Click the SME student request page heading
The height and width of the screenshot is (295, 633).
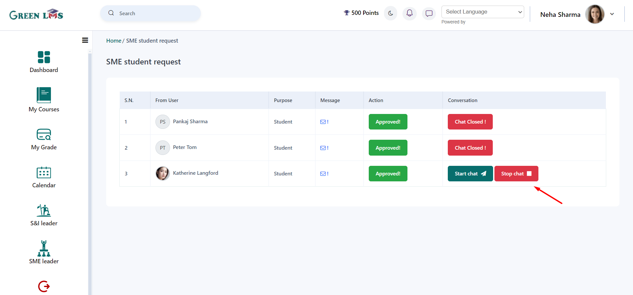click(x=143, y=62)
